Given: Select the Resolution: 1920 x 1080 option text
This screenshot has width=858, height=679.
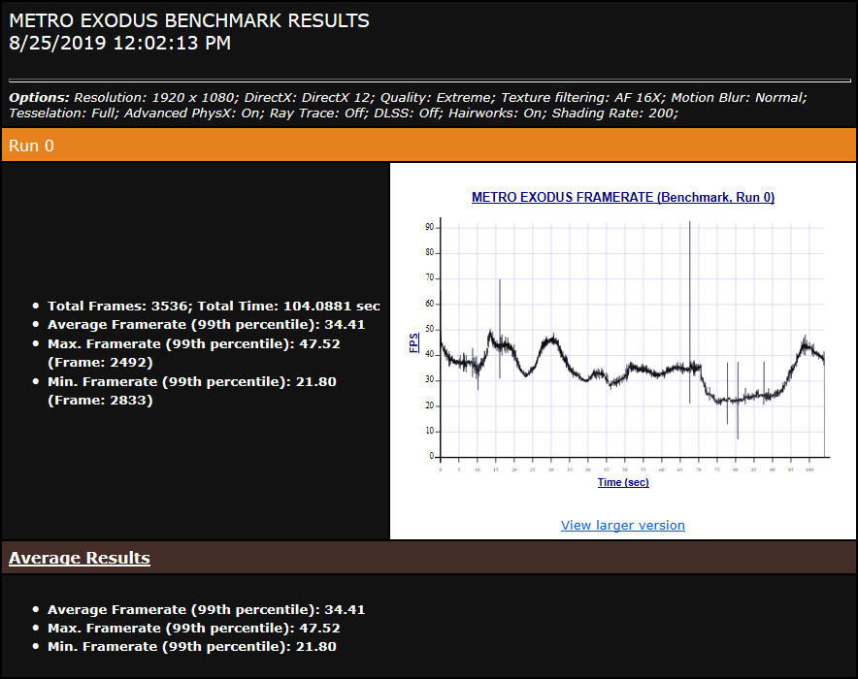Looking at the screenshot, I should tap(156, 98).
